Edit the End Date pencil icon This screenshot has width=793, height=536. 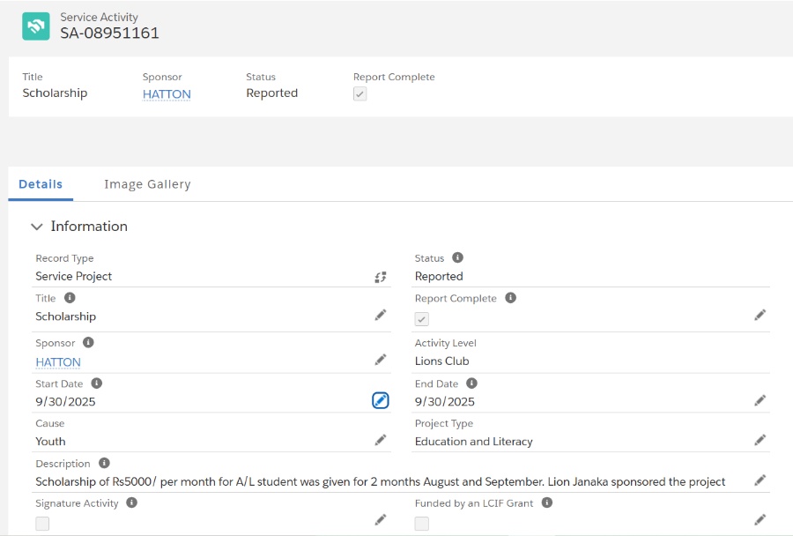tap(760, 400)
